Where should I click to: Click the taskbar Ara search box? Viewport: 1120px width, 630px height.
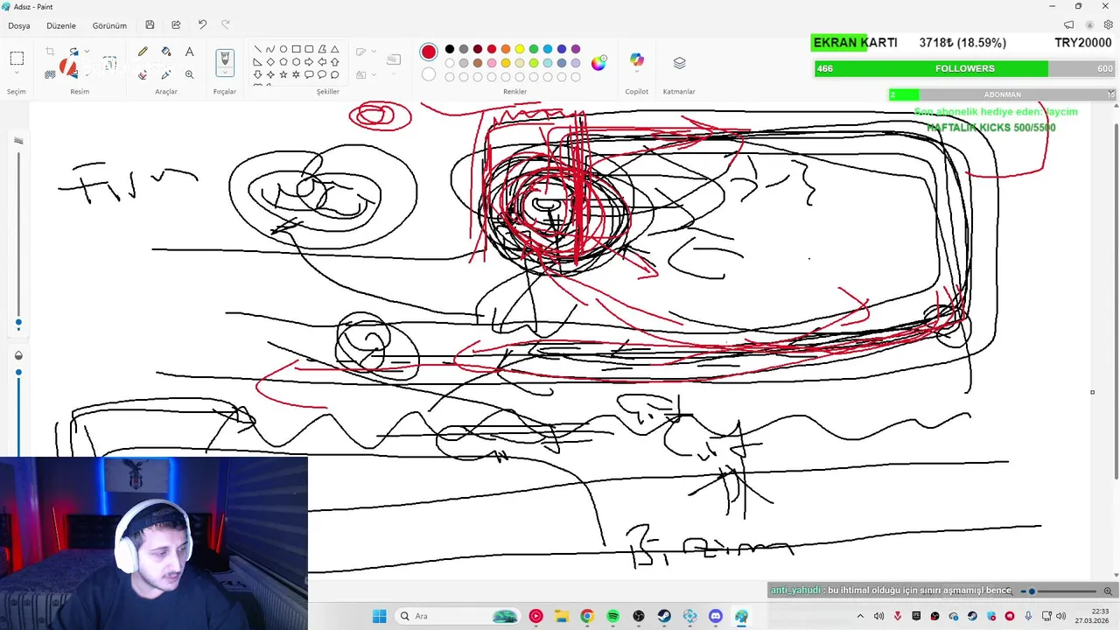[458, 616]
